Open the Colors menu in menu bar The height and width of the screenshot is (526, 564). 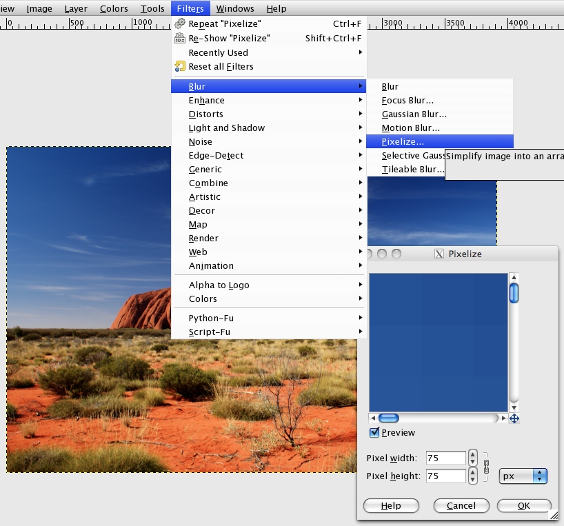(114, 8)
